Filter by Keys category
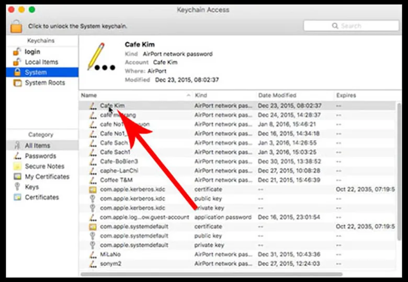The width and height of the screenshot is (408, 282). tap(32, 187)
